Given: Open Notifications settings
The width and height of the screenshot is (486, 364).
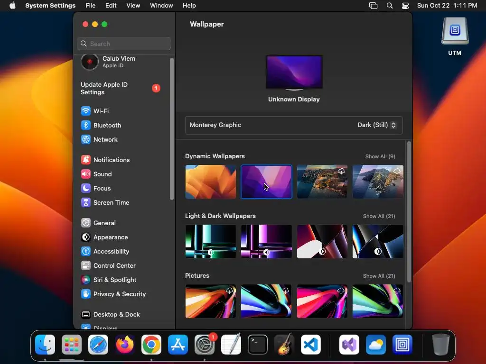Looking at the screenshot, I should [105, 160].
